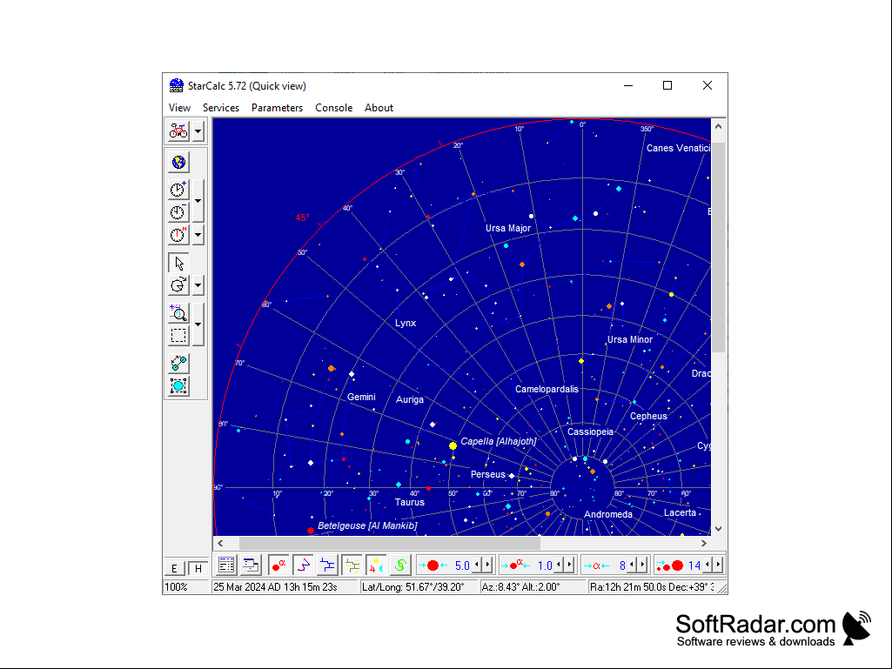
Task: Select the arrow pointer tool
Action: click(x=178, y=264)
